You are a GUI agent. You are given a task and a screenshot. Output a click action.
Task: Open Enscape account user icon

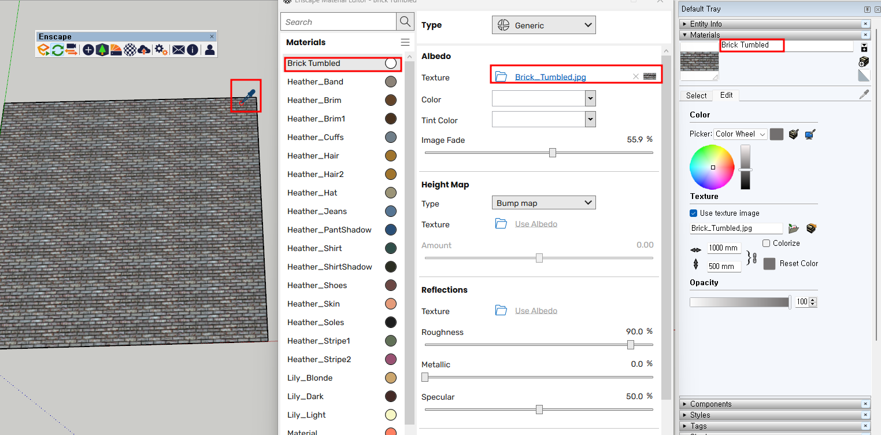tap(209, 50)
